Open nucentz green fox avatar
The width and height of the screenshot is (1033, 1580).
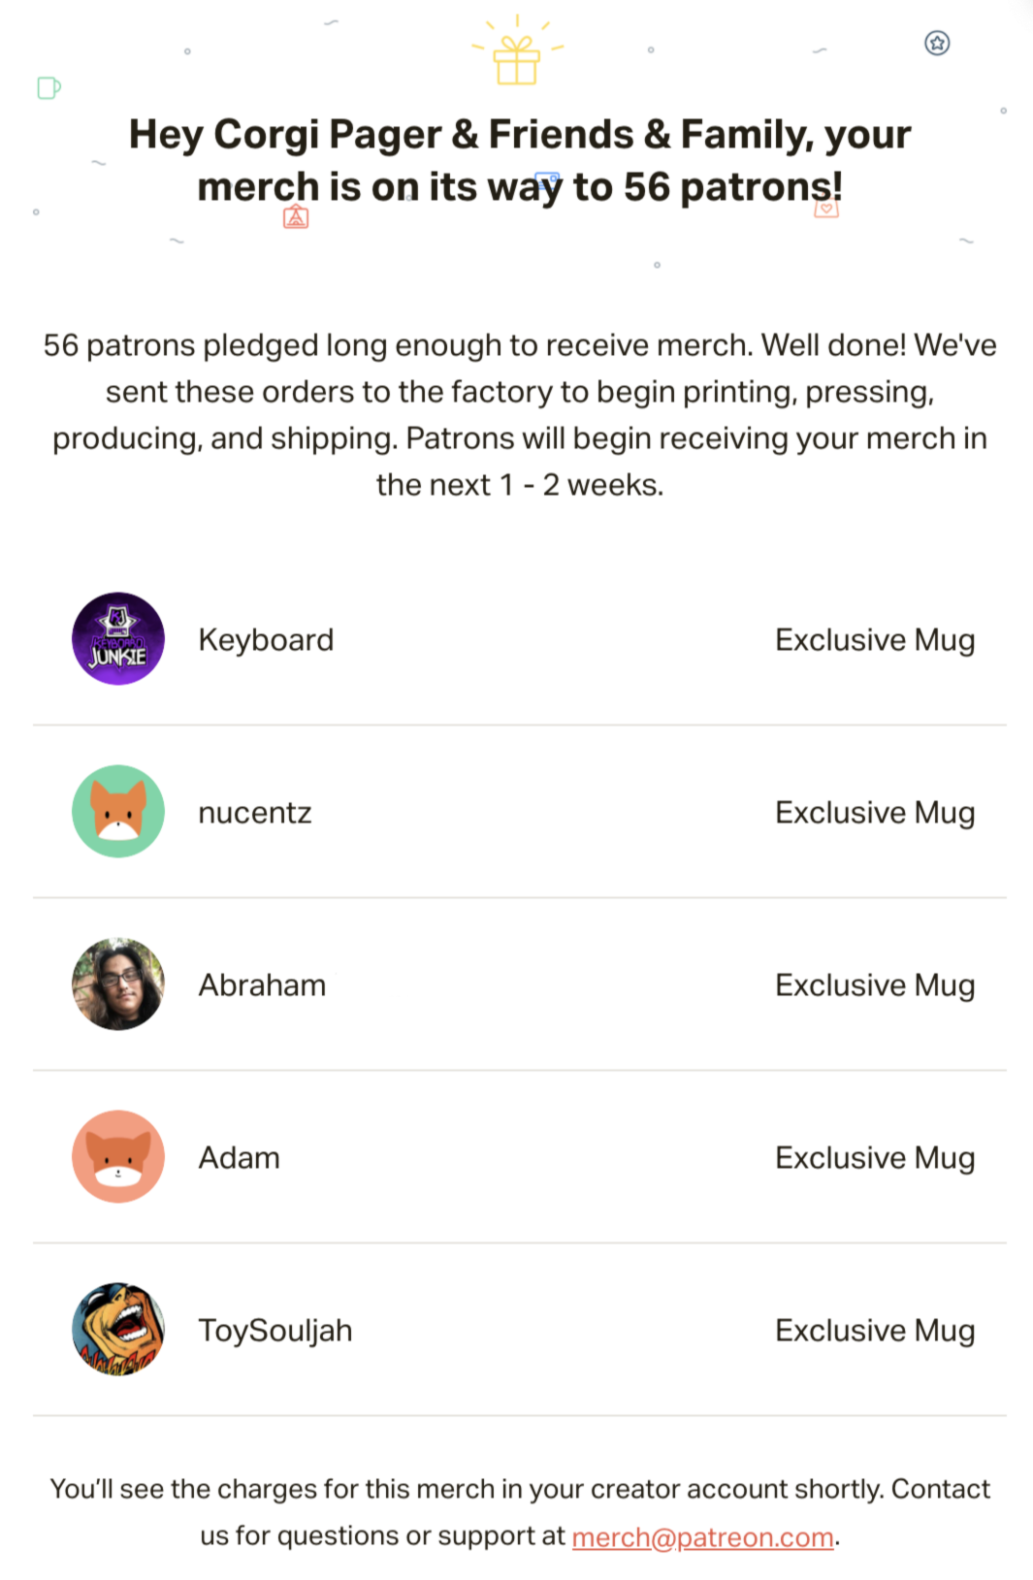[x=118, y=812]
